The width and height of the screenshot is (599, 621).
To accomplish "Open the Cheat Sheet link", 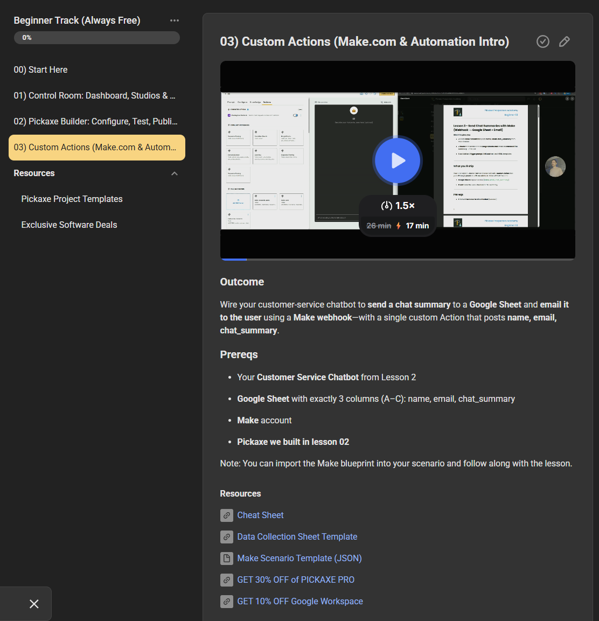I will click(260, 515).
